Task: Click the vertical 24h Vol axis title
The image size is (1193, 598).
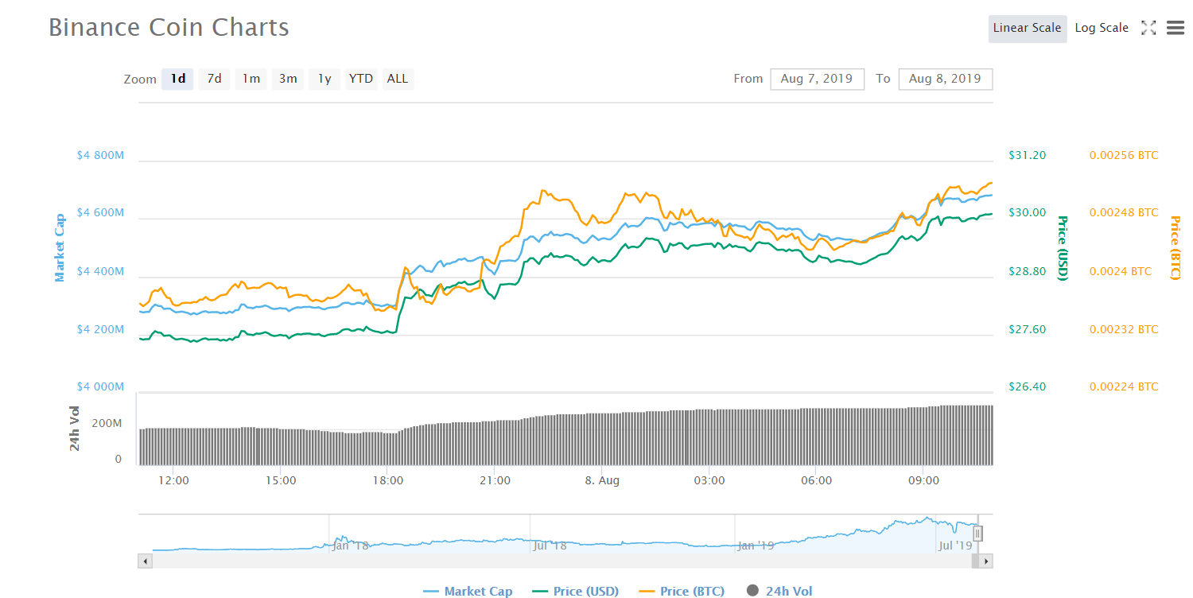Action: click(75, 429)
